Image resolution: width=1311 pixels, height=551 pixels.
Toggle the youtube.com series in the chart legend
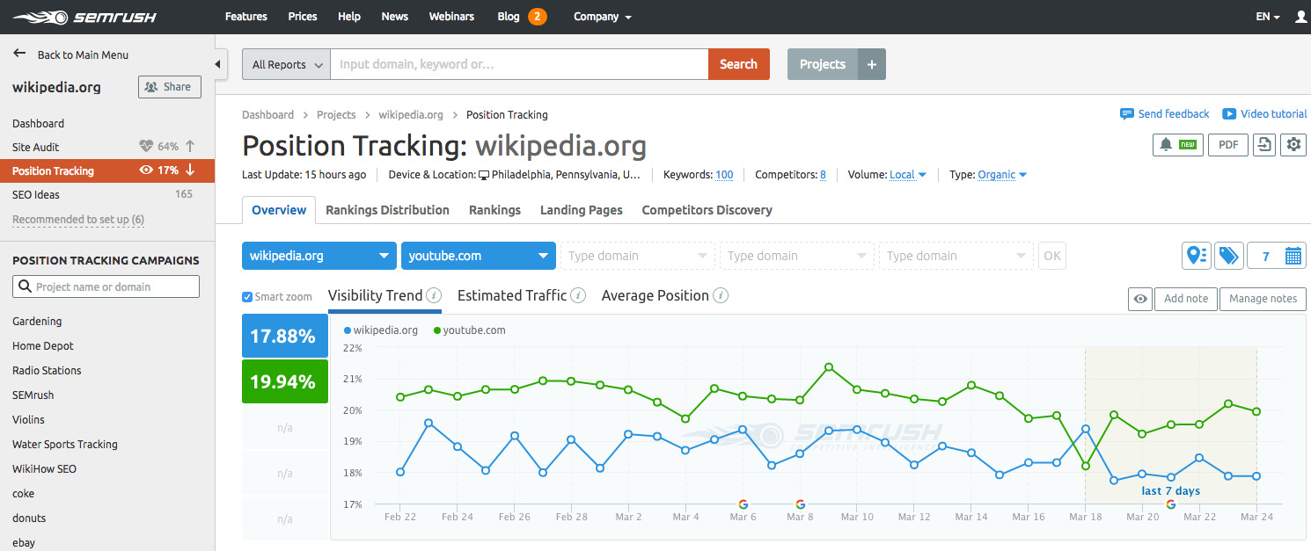470,330
